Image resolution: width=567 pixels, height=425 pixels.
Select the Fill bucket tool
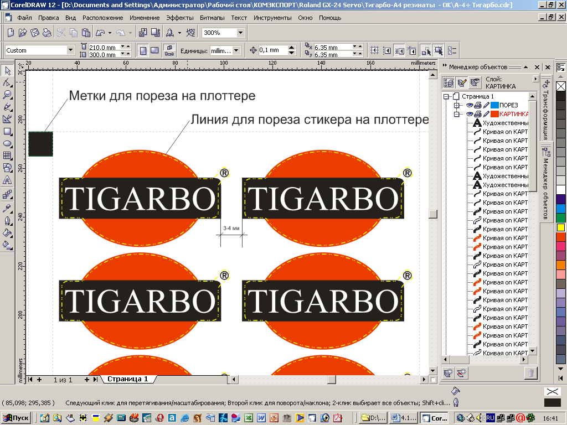7,233
